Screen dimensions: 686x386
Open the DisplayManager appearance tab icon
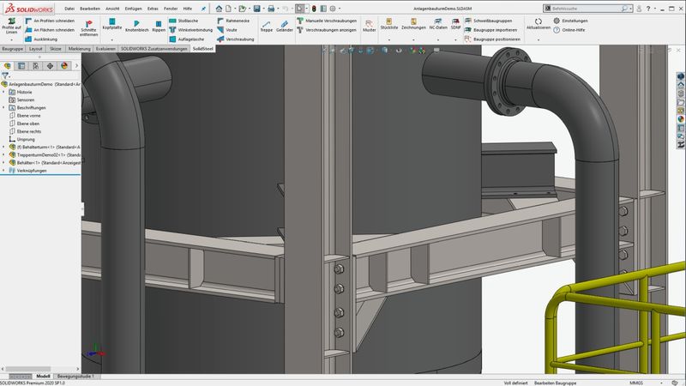point(63,65)
